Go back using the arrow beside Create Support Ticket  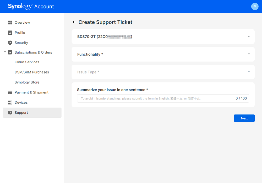(74, 22)
